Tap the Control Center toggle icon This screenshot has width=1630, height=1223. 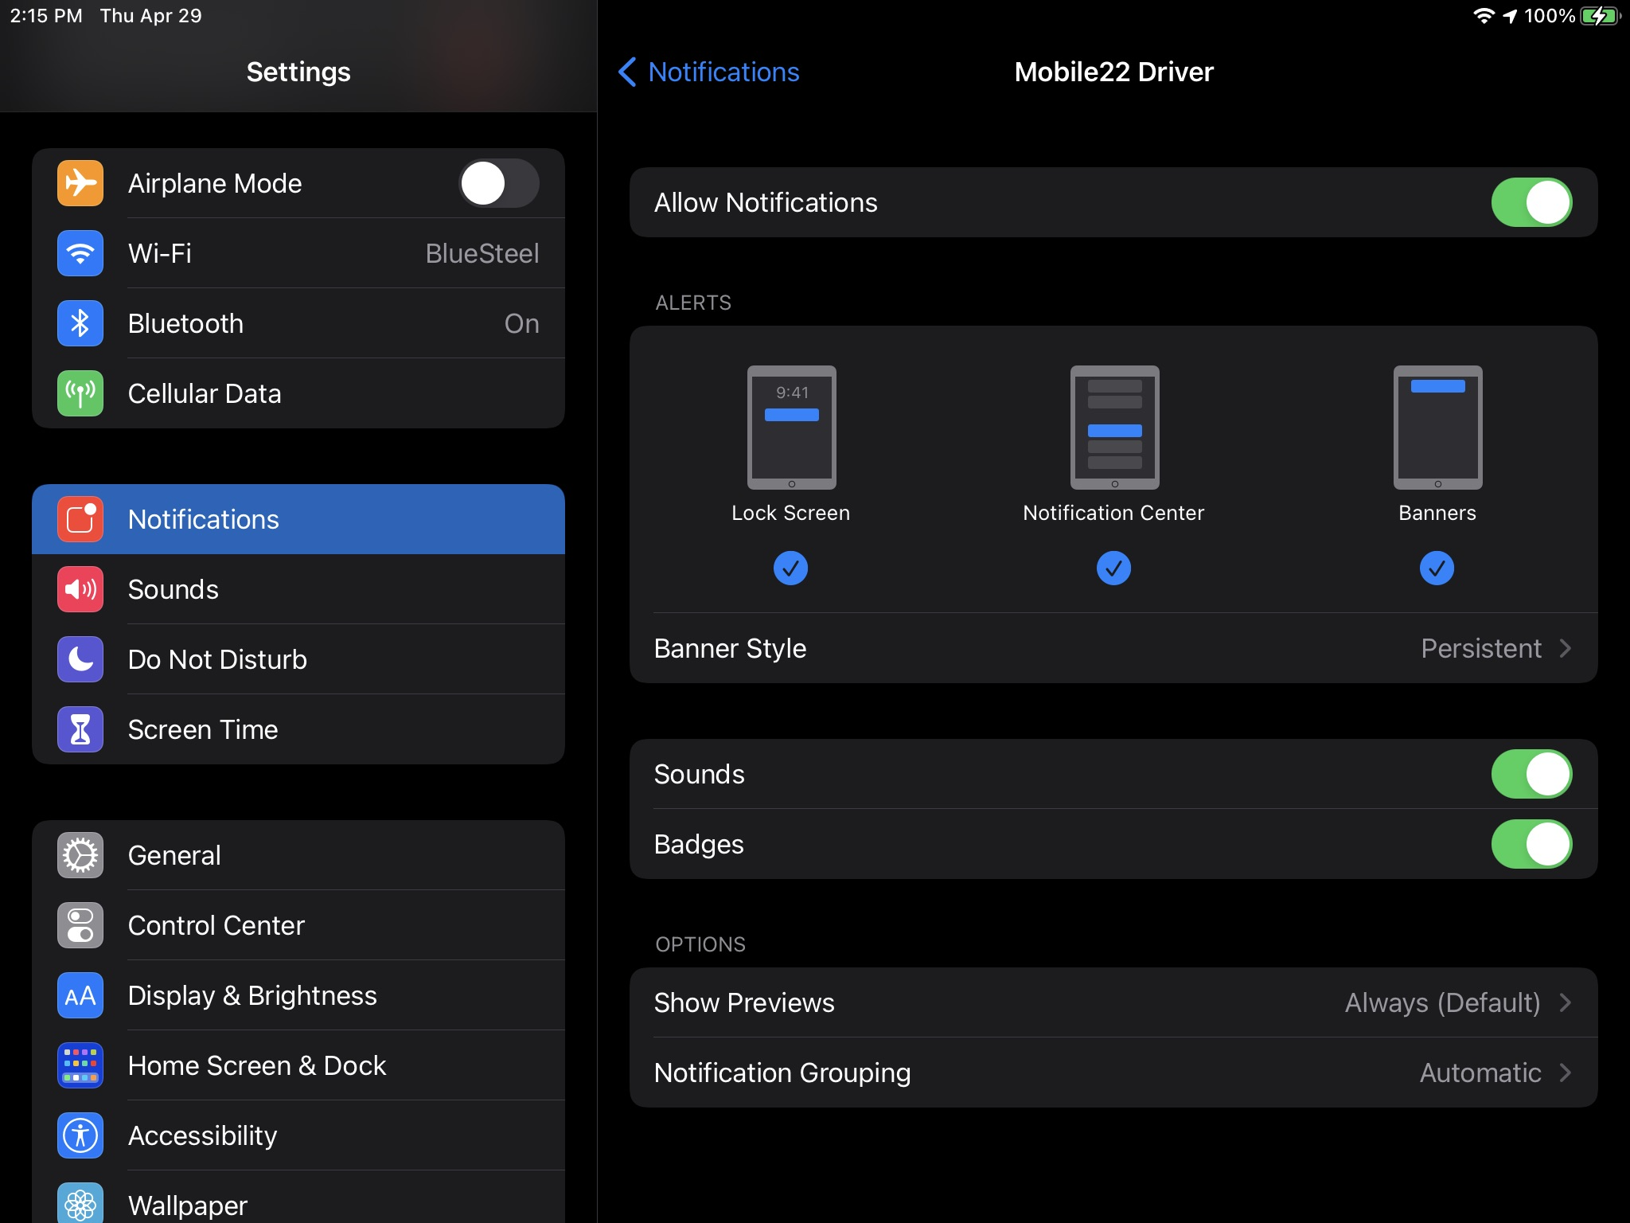tap(80, 925)
